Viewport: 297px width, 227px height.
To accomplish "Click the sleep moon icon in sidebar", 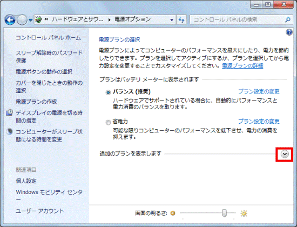I will click(10, 131).
